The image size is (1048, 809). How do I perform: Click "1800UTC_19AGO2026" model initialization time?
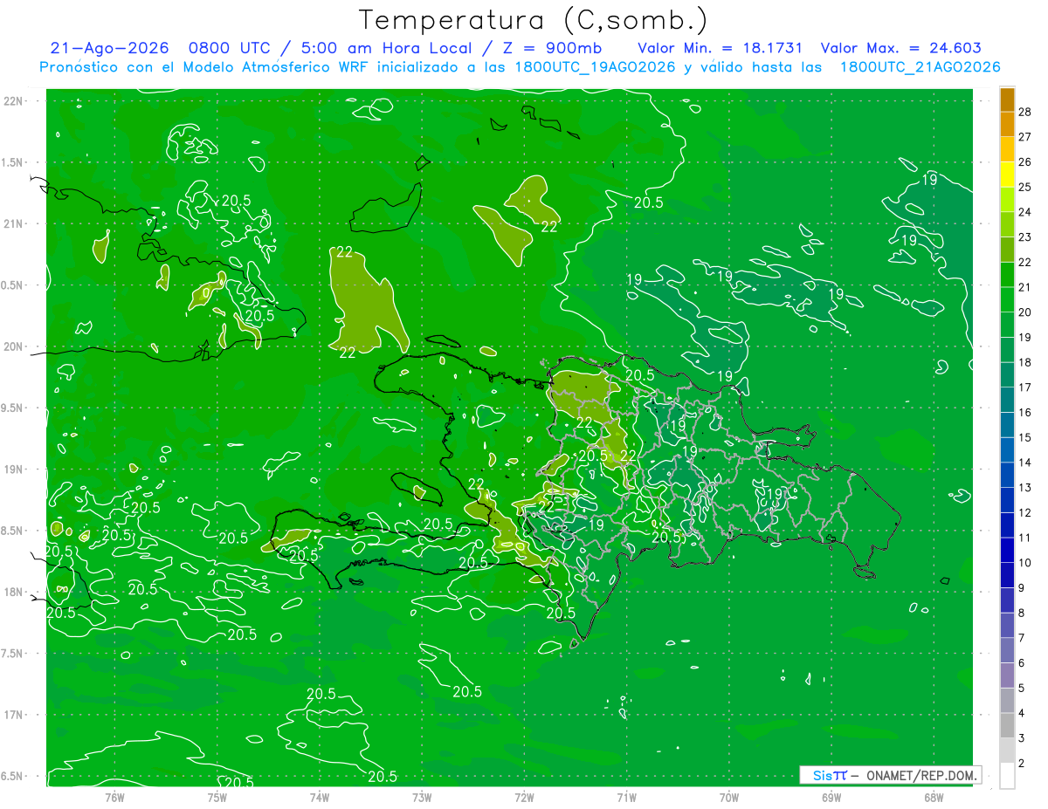[x=593, y=67]
